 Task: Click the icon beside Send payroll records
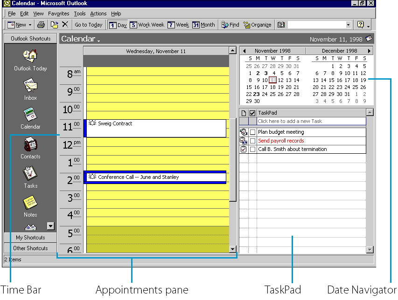[x=244, y=141]
